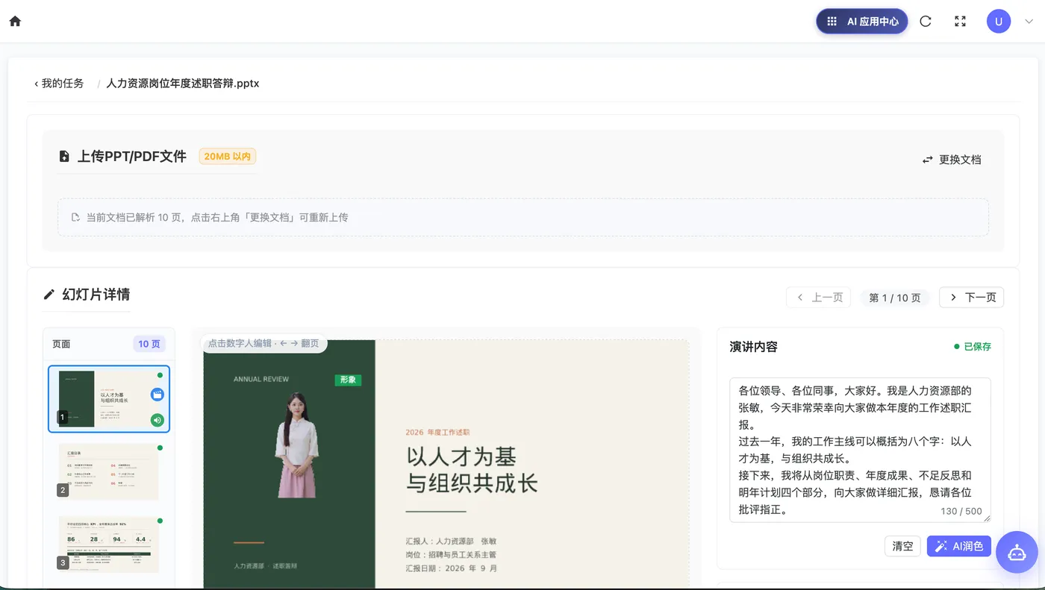
Task: Click the text 汇报人：人力资源部 张敏
Action: click(451, 541)
